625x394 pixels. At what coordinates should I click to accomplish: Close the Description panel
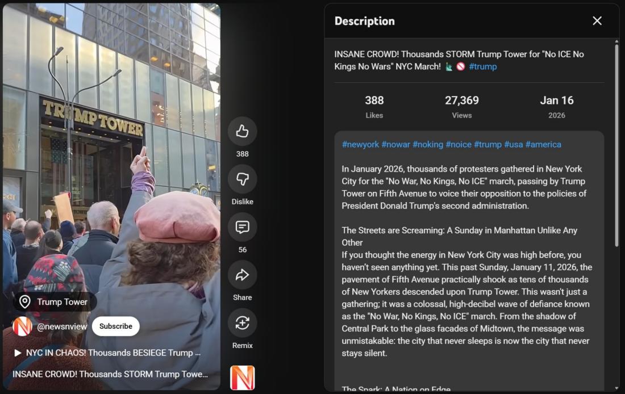[597, 21]
